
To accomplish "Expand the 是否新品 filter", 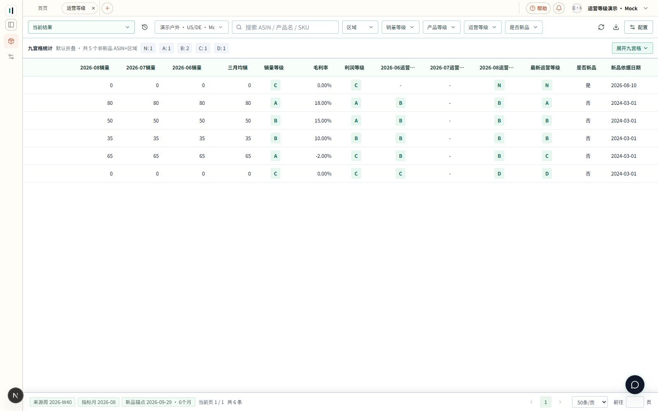I will click(524, 27).
